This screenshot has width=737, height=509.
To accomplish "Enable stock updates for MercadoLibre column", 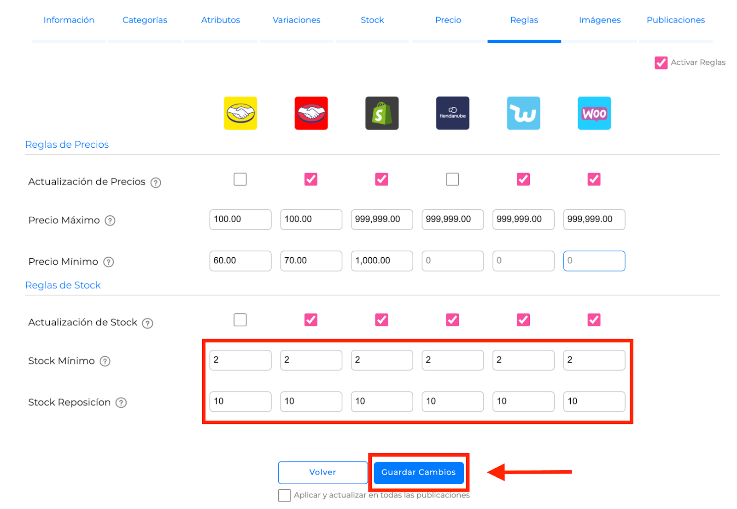I will pos(240,320).
